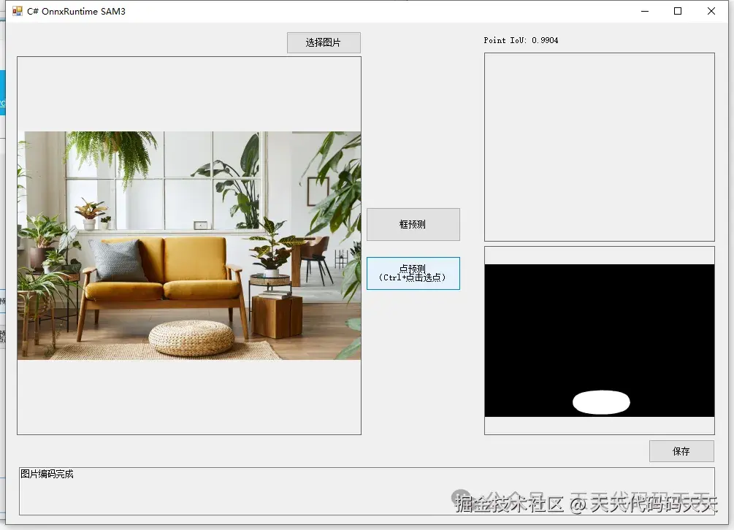
Task: Click the empty upper result picture box
Action: click(x=599, y=147)
